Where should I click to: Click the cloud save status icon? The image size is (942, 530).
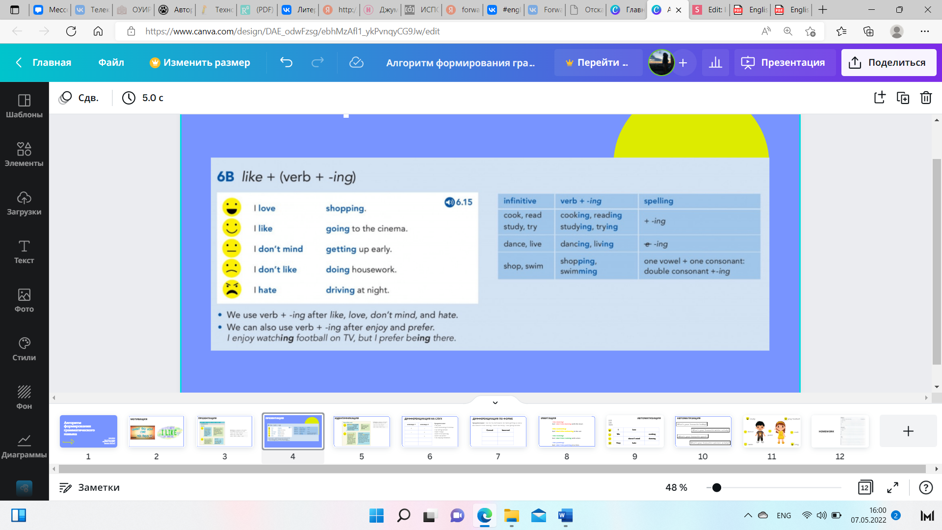[x=356, y=62]
